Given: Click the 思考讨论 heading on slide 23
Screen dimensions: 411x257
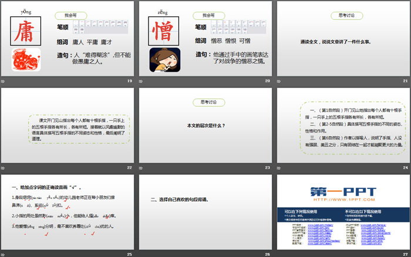Looking at the screenshot, I should tap(205, 102).
